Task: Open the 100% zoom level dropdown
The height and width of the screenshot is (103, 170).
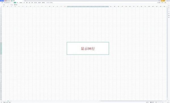Action: [x=156, y=102]
